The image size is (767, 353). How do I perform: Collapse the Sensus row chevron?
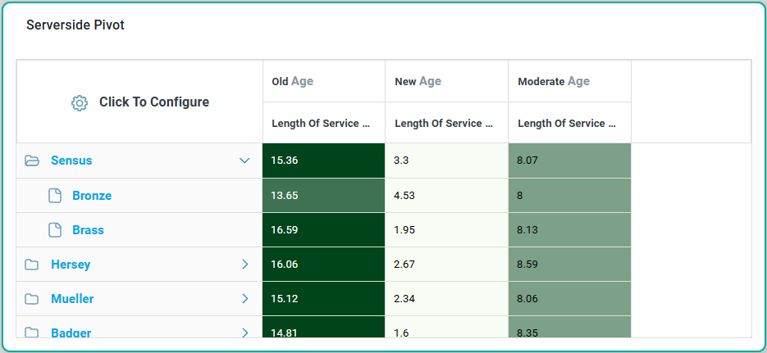(244, 161)
